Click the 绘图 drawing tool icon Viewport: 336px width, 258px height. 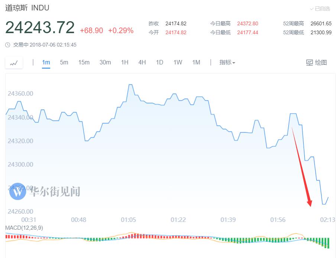tap(309, 63)
